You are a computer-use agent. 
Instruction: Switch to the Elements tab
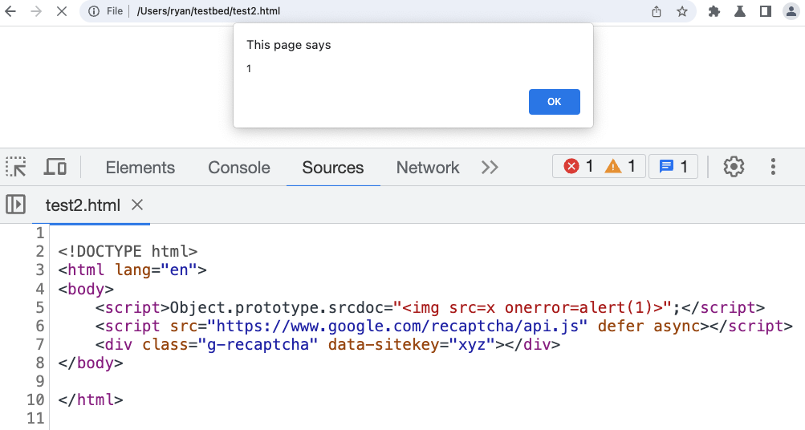click(x=140, y=168)
